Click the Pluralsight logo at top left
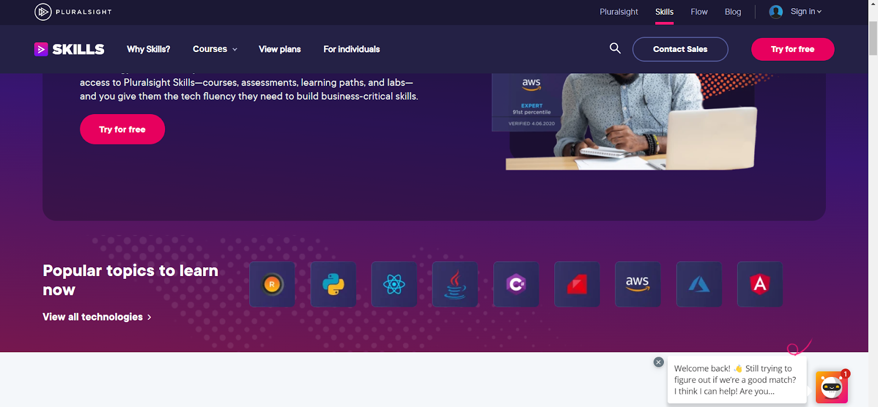This screenshot has width=878, height=407. coord(73,12)
